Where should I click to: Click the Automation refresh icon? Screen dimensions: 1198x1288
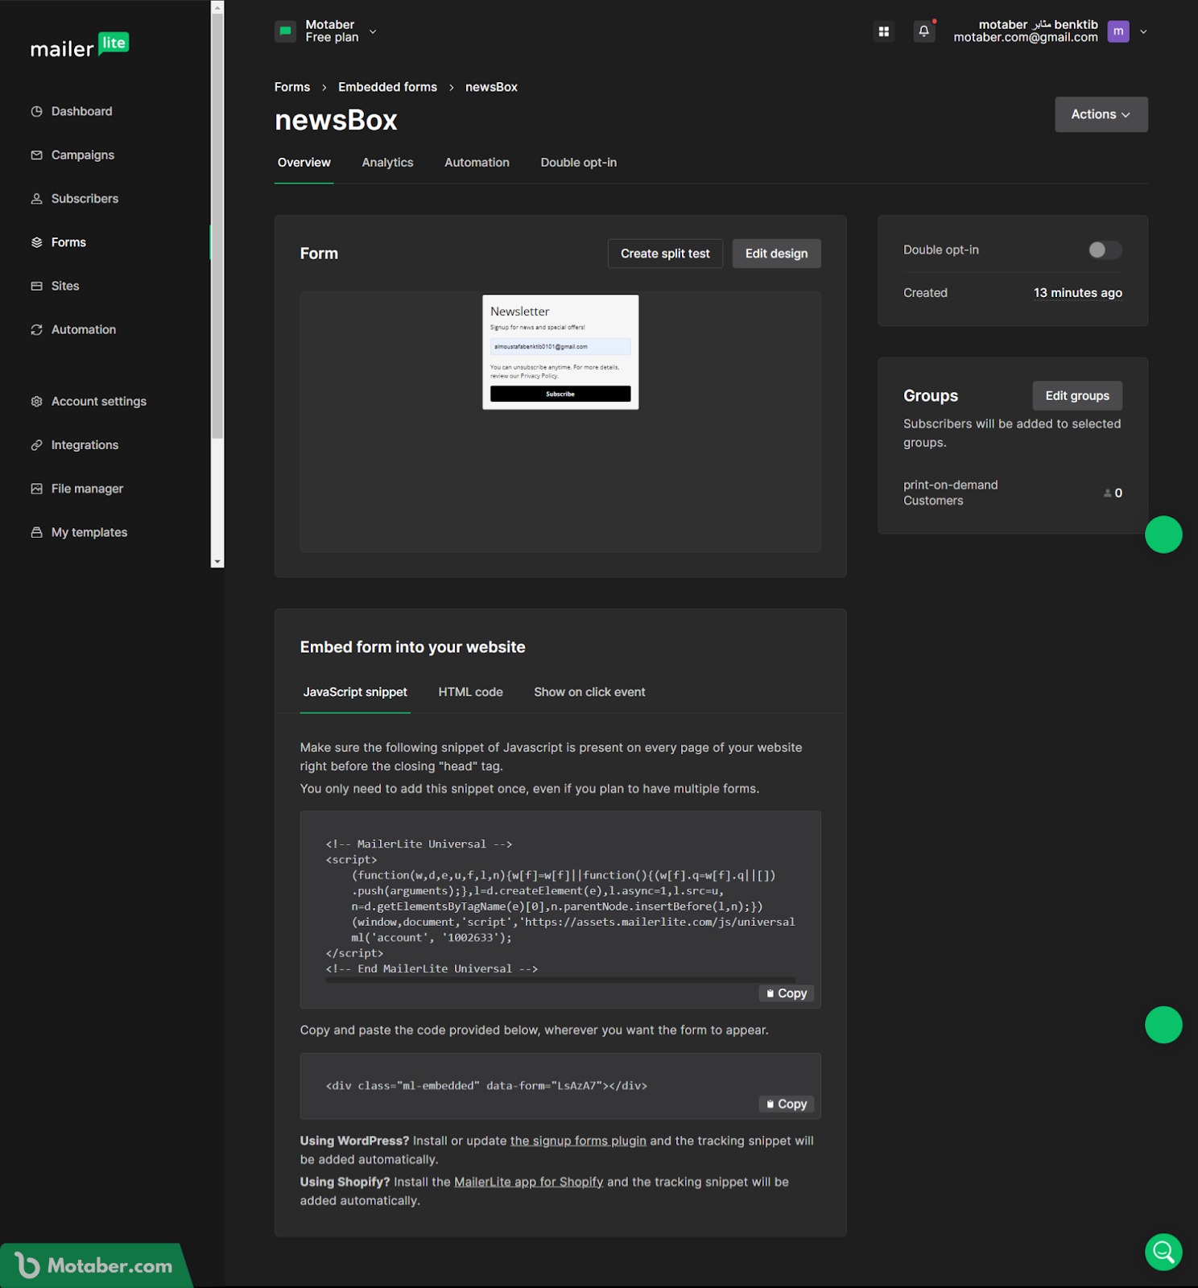click(36, 329)
